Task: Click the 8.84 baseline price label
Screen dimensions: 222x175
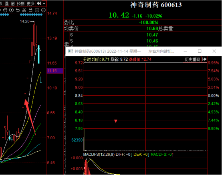Action: click(x=79, y=96)
